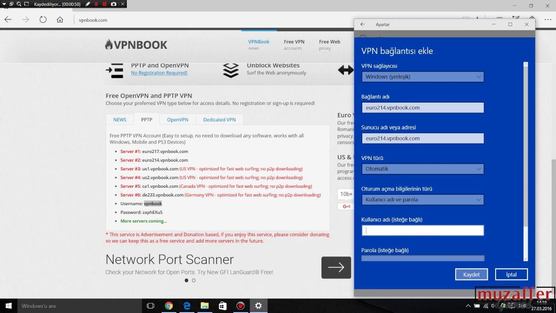The width and height of the screenshot is (556, 313).
Task: Click Server #2 euro214.vpnbook.com text
Action: click(x=154, y=160)
